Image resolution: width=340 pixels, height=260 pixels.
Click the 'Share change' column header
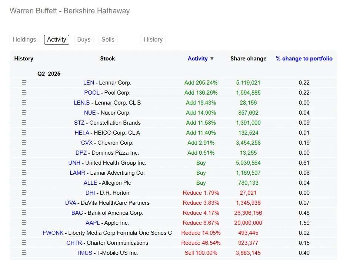pos(248,59)
